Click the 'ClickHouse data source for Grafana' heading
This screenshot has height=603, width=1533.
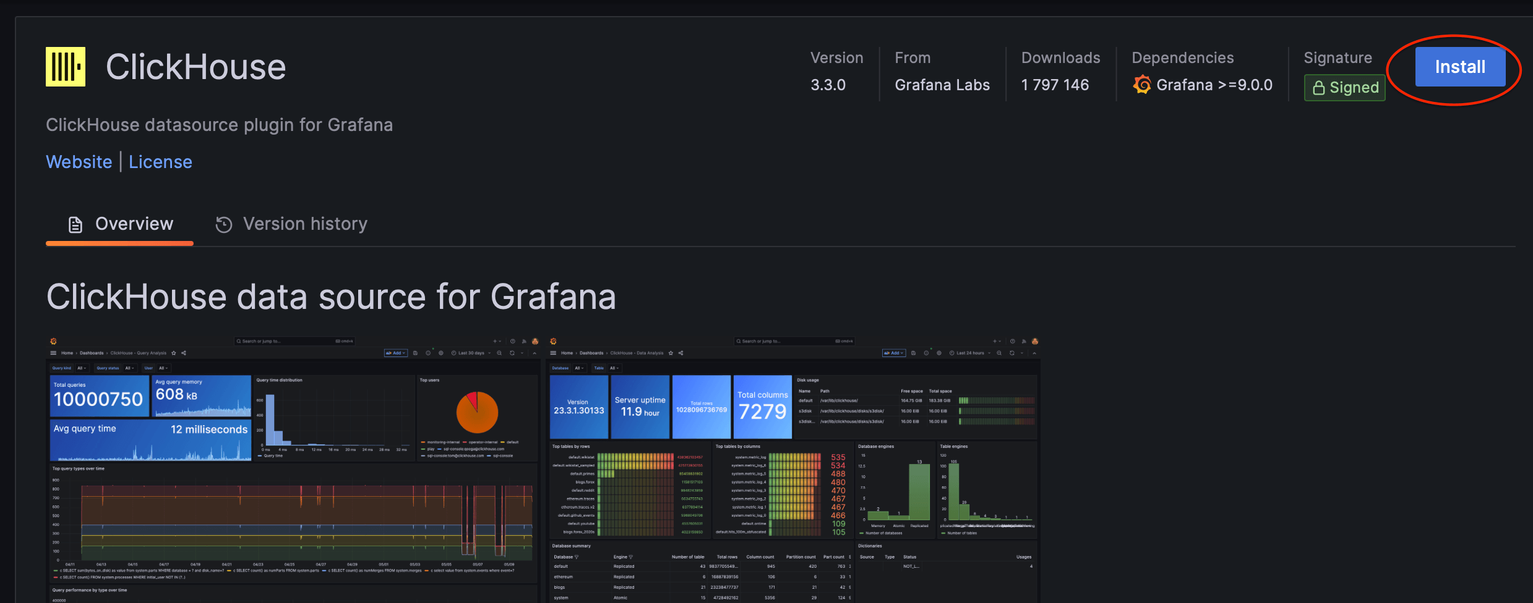332,297
